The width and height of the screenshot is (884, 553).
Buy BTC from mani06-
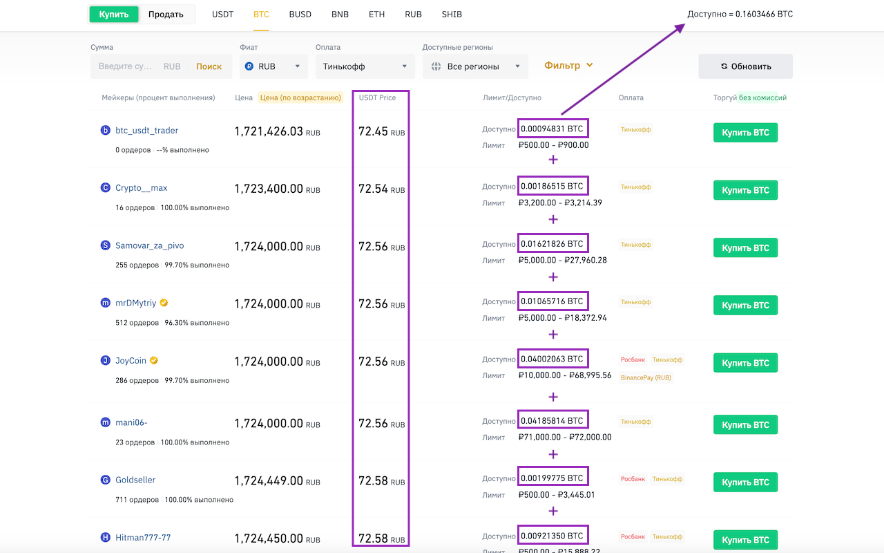click(x=745, y=424)
